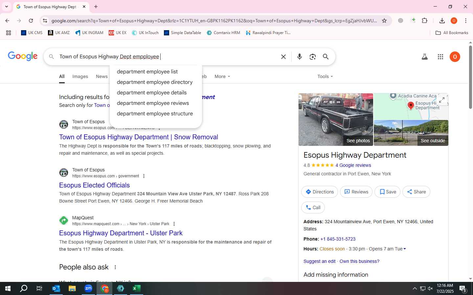
Task: Save the place with the Save button
Action: tap(388, 192)
